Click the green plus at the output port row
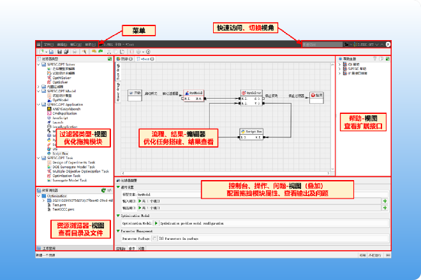The height and width of the screenshot is (280, 421). click(x=385, y=208)
